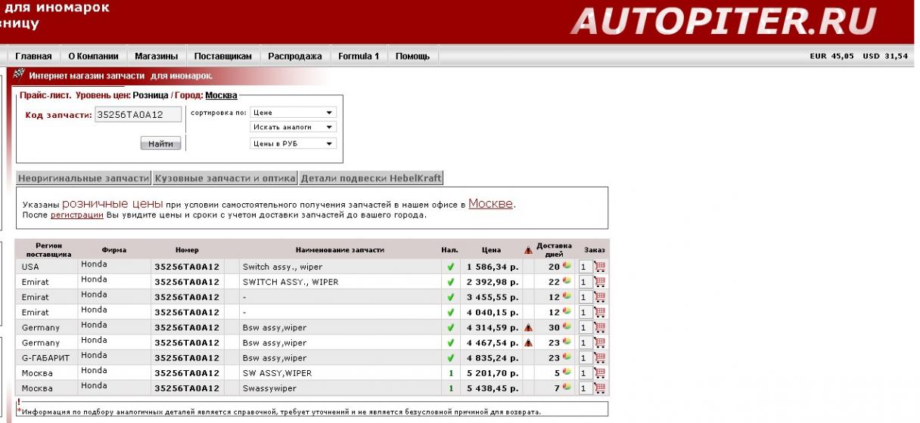Screen dimensions: 920x423
Task: Click the 'Москва' city link in price header
Action: (221, 95)
